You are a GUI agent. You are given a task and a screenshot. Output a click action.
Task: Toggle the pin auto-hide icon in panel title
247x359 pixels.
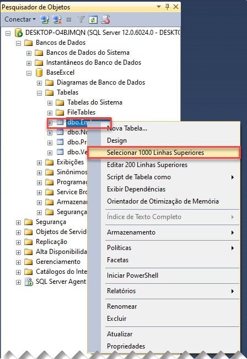tap(167, 7)
